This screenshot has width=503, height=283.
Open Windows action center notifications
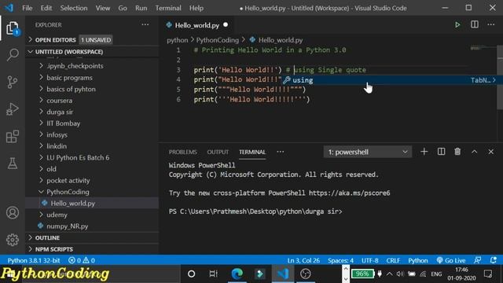488,274
